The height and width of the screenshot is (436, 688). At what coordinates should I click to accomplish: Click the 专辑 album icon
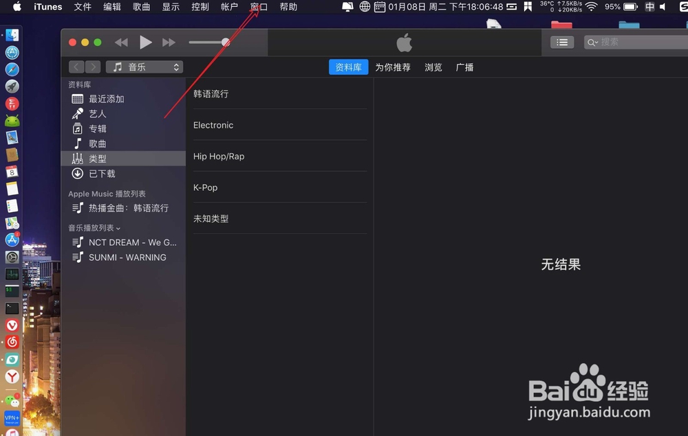[x=77, y=128]
